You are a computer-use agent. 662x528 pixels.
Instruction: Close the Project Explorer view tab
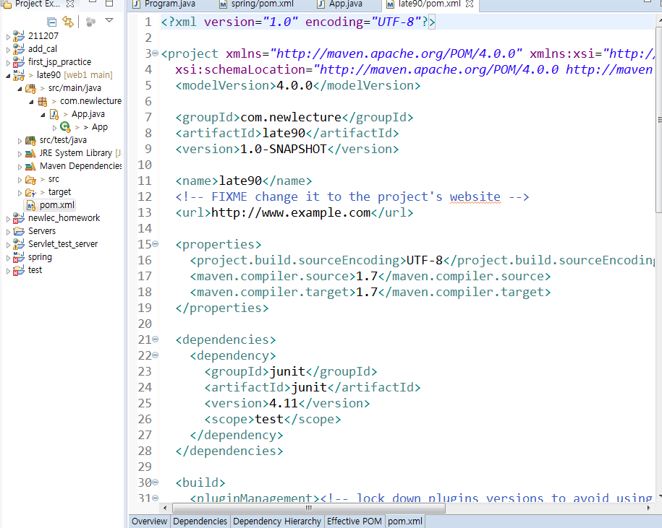point(70,4)
